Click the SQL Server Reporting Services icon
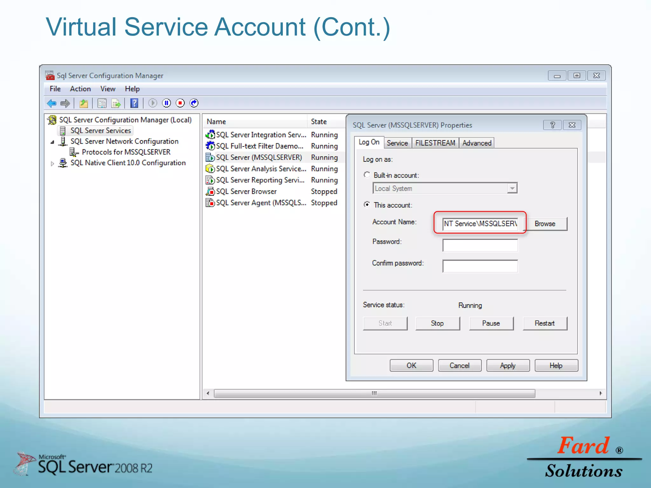 (x=210, y=180)
